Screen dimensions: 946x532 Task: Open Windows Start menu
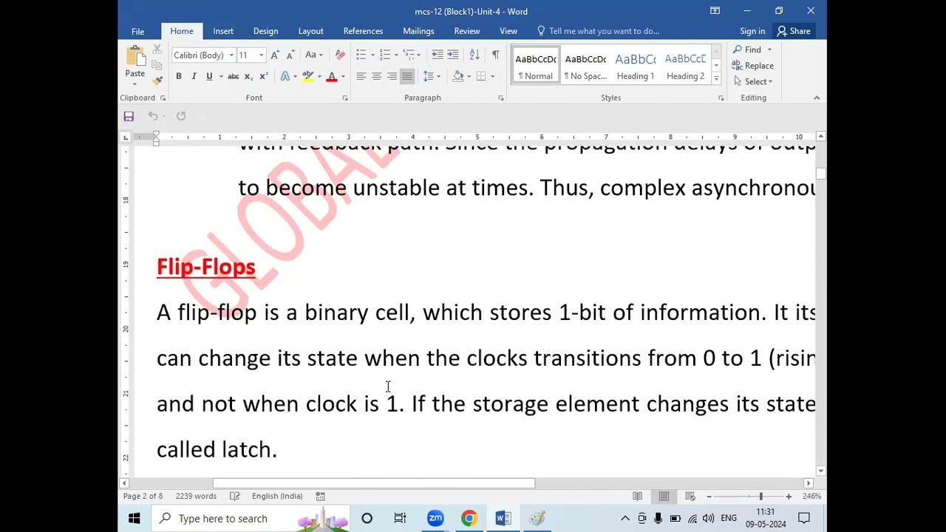(x=135, y=518)
